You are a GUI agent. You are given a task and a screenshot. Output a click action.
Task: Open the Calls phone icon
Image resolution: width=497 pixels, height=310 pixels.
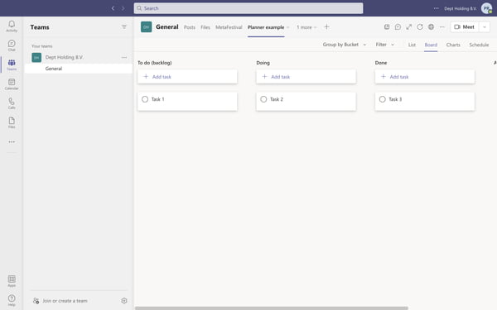tap(12, 103)
